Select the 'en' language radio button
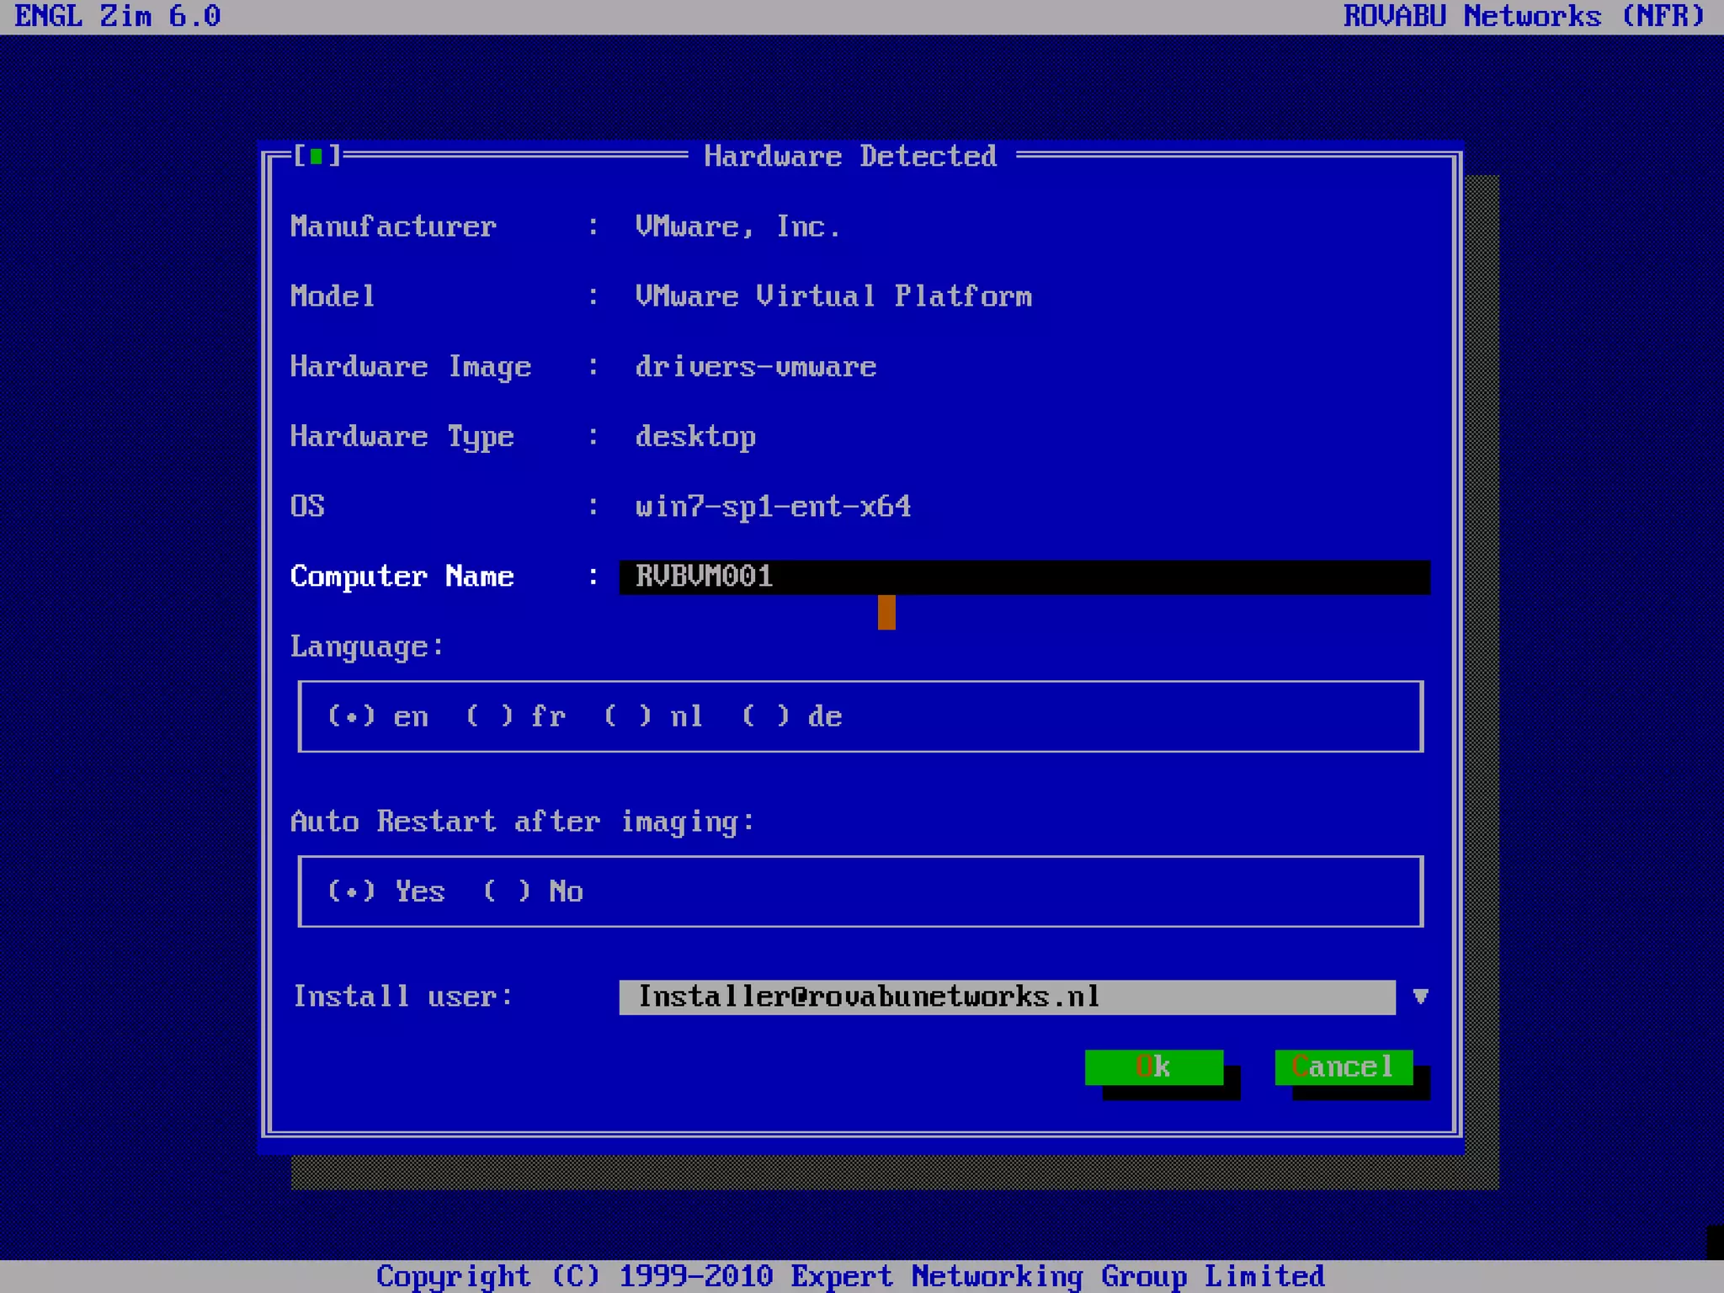Viewport: 1724px width, 1293px height. [x=352, y=716]
